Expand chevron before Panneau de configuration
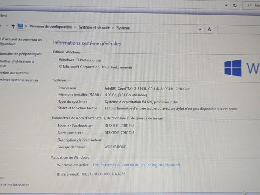The image size is (260, 195). [x=26, y=26]
